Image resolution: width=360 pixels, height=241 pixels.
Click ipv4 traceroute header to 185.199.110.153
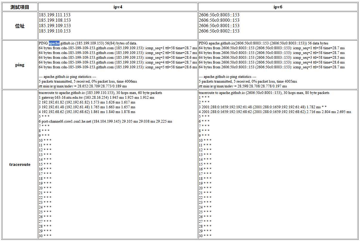(100, 93)
